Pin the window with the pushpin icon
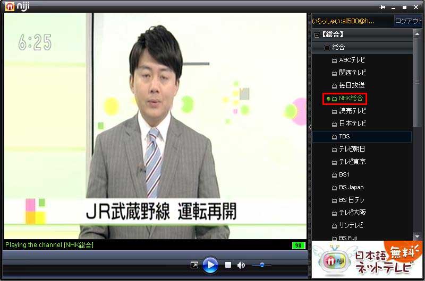 pyautogui.click(x=382, y=7)
